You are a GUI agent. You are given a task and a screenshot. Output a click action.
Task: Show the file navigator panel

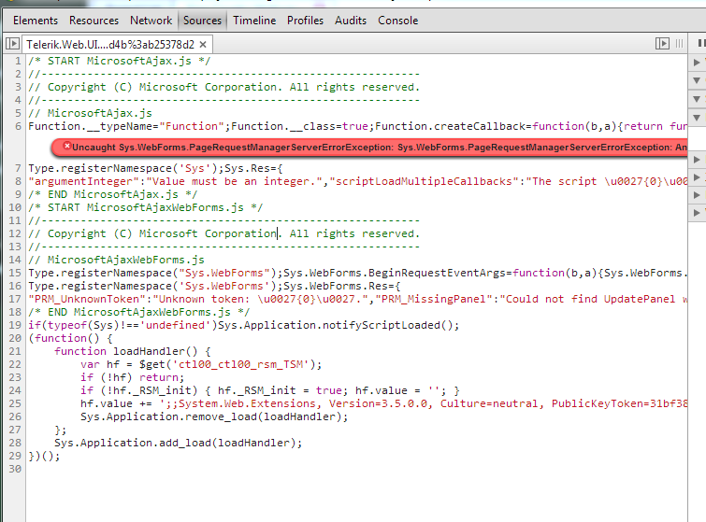[x=12, y=44]
